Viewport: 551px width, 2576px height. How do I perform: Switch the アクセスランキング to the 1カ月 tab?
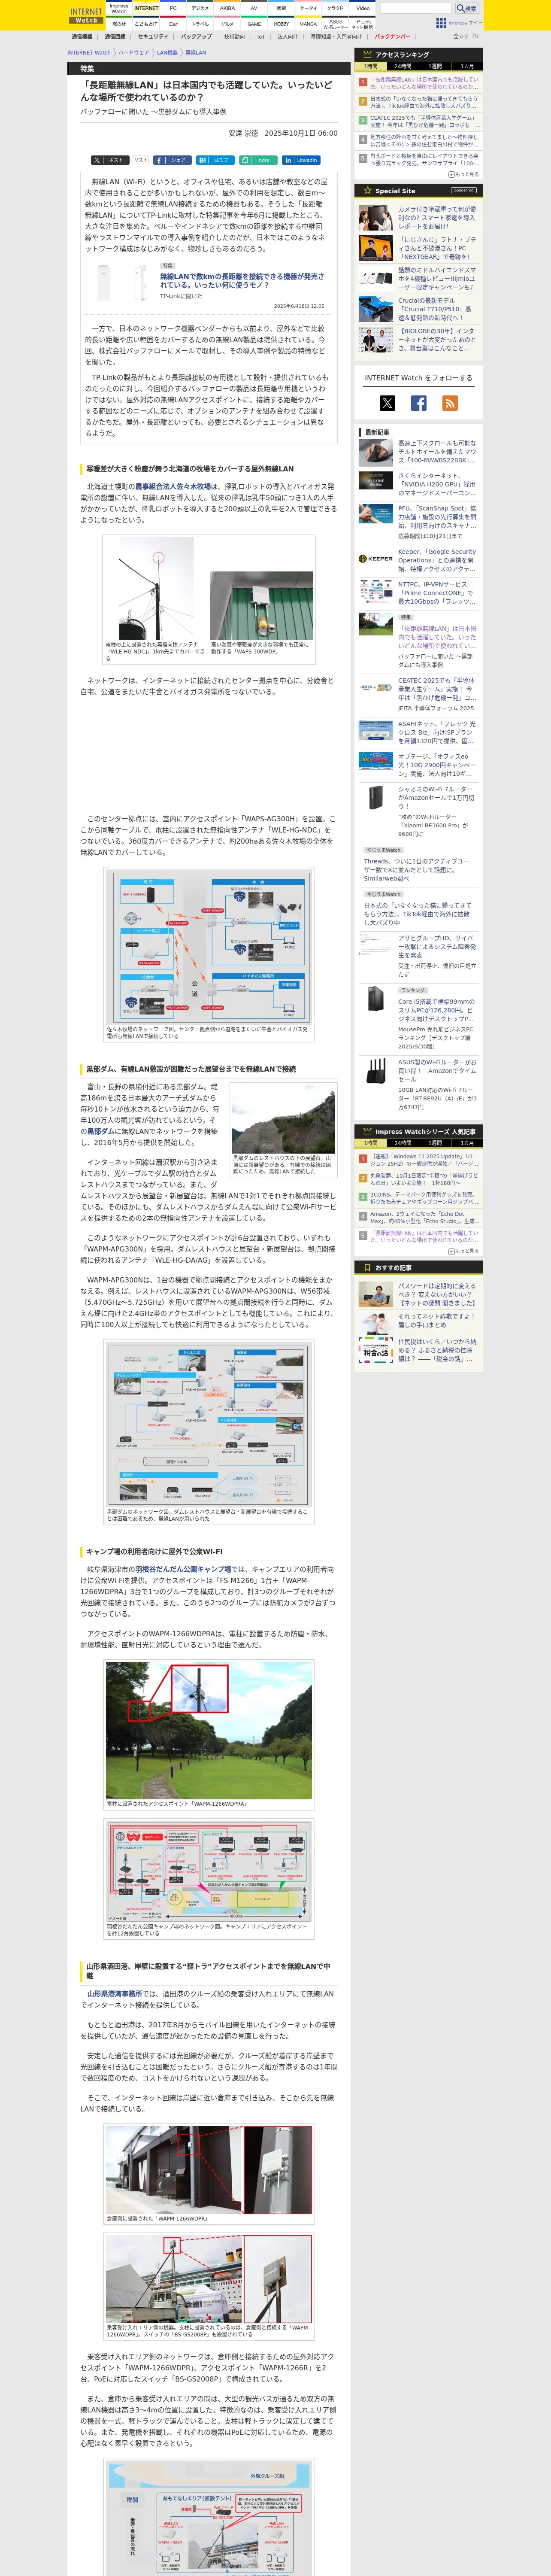pos(467,66)
